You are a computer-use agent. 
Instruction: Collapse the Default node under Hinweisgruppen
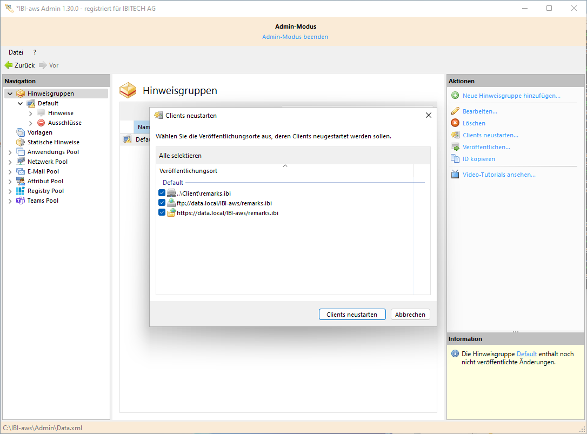[x=20, y=103]
